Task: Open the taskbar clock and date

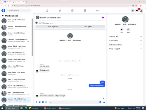Action: (138, 108)
